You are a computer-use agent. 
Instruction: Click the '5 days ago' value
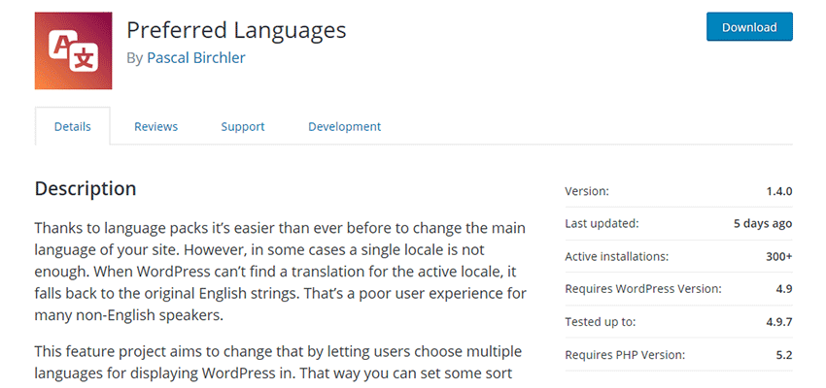tap(763, 223)
